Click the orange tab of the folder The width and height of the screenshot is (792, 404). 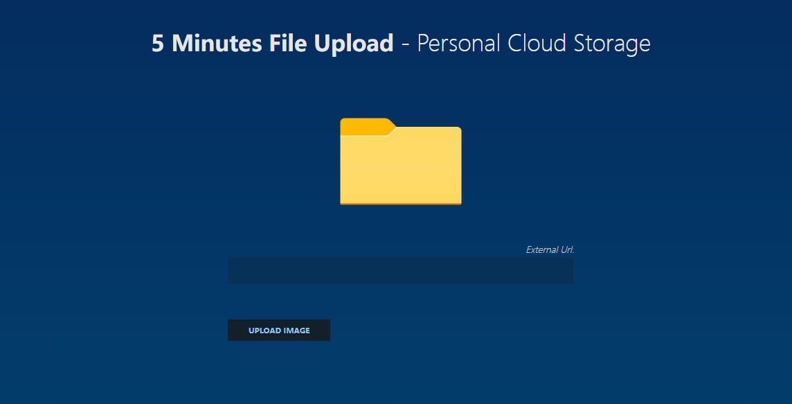point(366,126)
